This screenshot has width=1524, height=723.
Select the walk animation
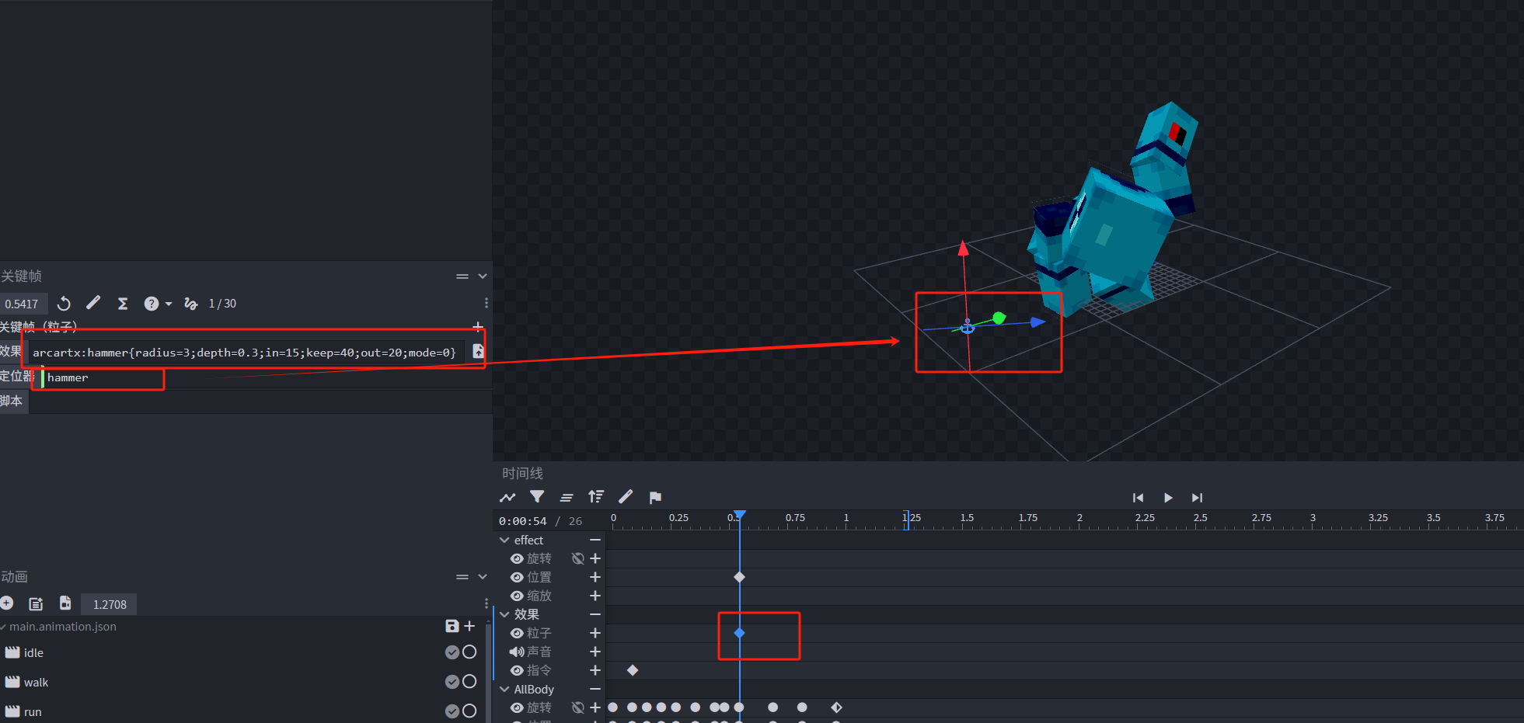pos(36,683)
